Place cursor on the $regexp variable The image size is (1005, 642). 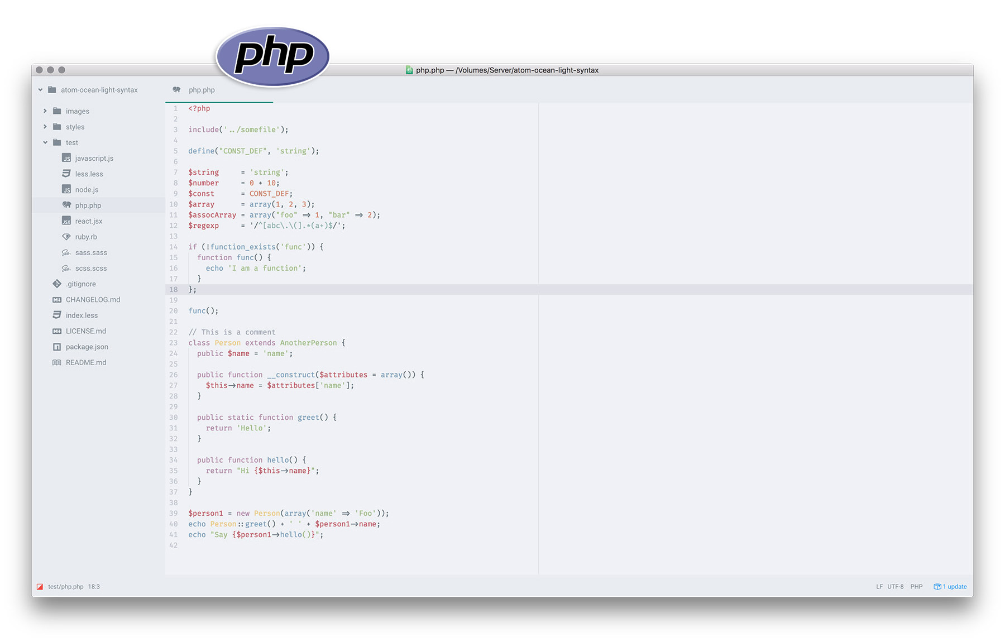pyautogui.click(x=203, y=226)
